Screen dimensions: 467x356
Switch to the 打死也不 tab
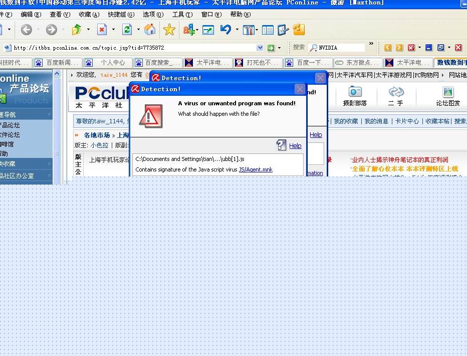tap(258, 63)
